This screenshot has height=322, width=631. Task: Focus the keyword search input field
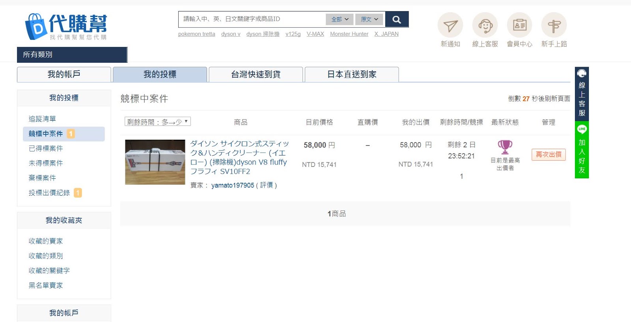pyautogui.click(x=252, y=19)
